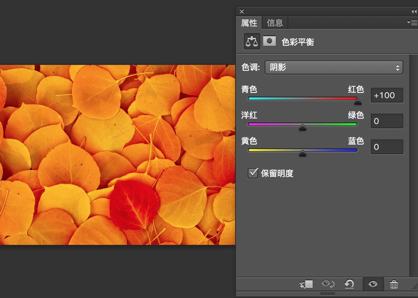Click the red leaf in the image
This screenshot has width=418, height=298.
click(x=133, y=205)
